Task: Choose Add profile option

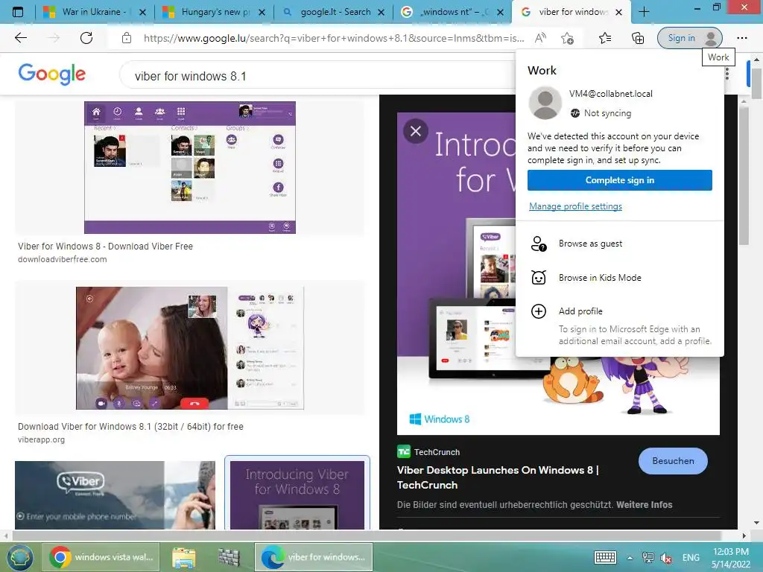Action: point(619,325)
